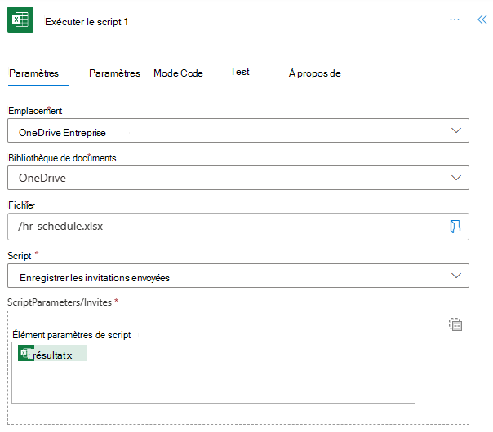The image size is (493, 432).
Task: Open the file picker for Fichier
Action: (455, 227)
